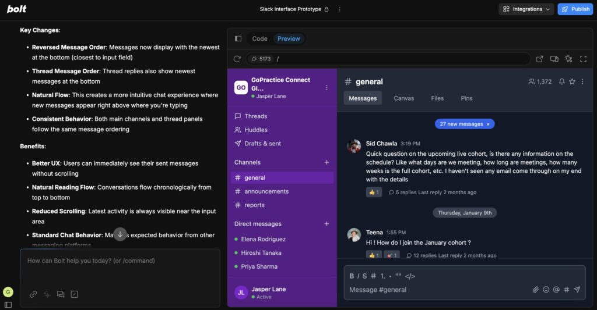Attach a file to the message

click(x=535, y=290)
